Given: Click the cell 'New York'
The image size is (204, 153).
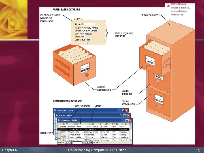Looking at the screenshot, I should 107,132.
